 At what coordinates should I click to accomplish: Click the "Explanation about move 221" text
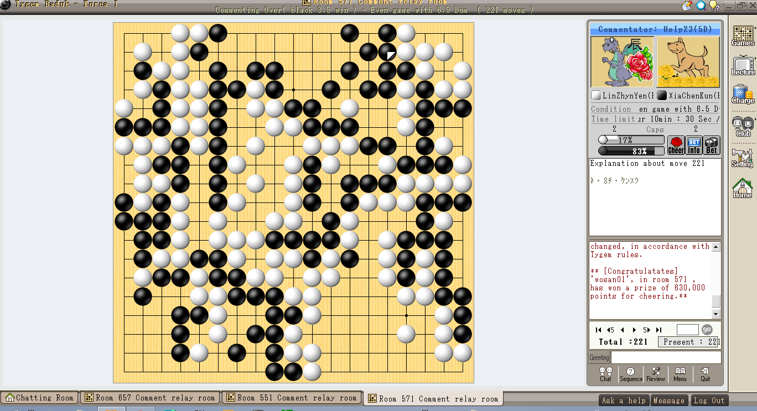click(647, 163)
